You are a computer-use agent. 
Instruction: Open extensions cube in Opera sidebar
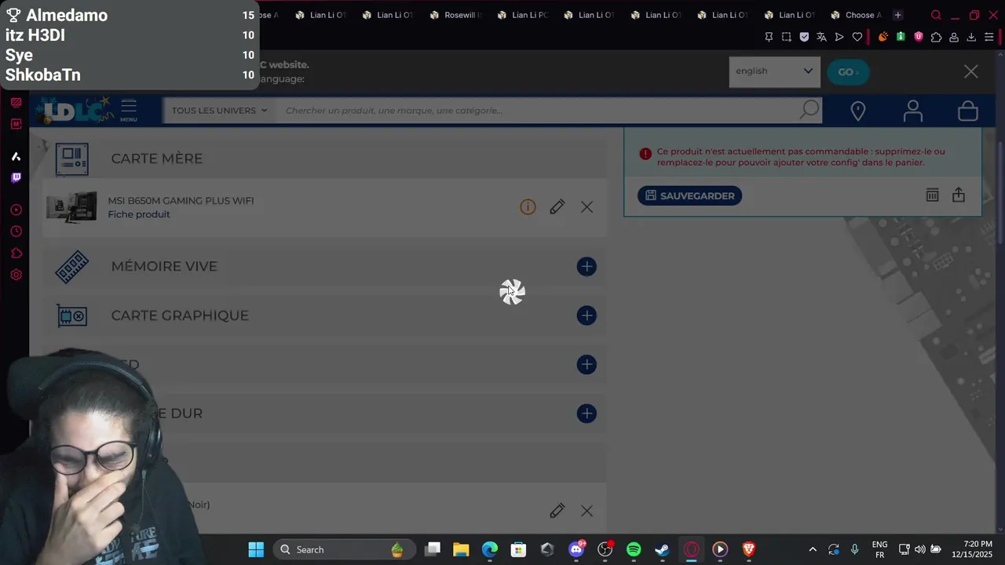[x=16, y=253]
